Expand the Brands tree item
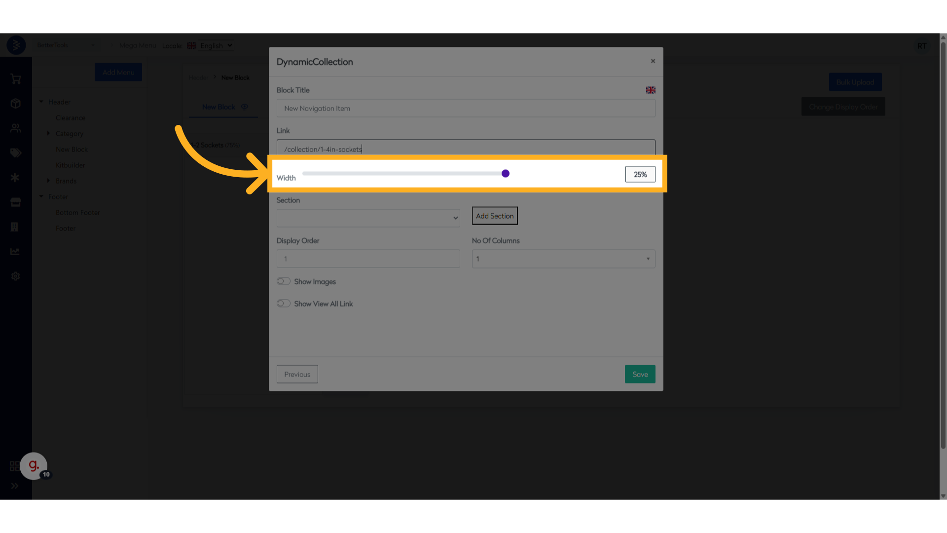This screenshot has width=947, height=533. (x=48, y=181)
